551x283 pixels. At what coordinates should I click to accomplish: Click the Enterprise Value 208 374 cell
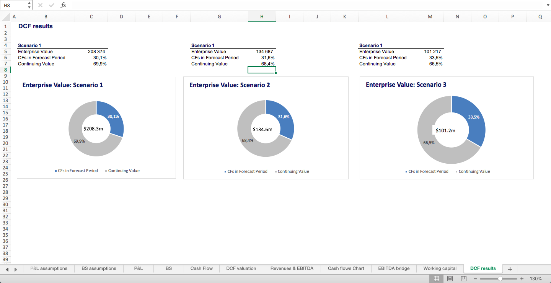click(x=91, y=52)
